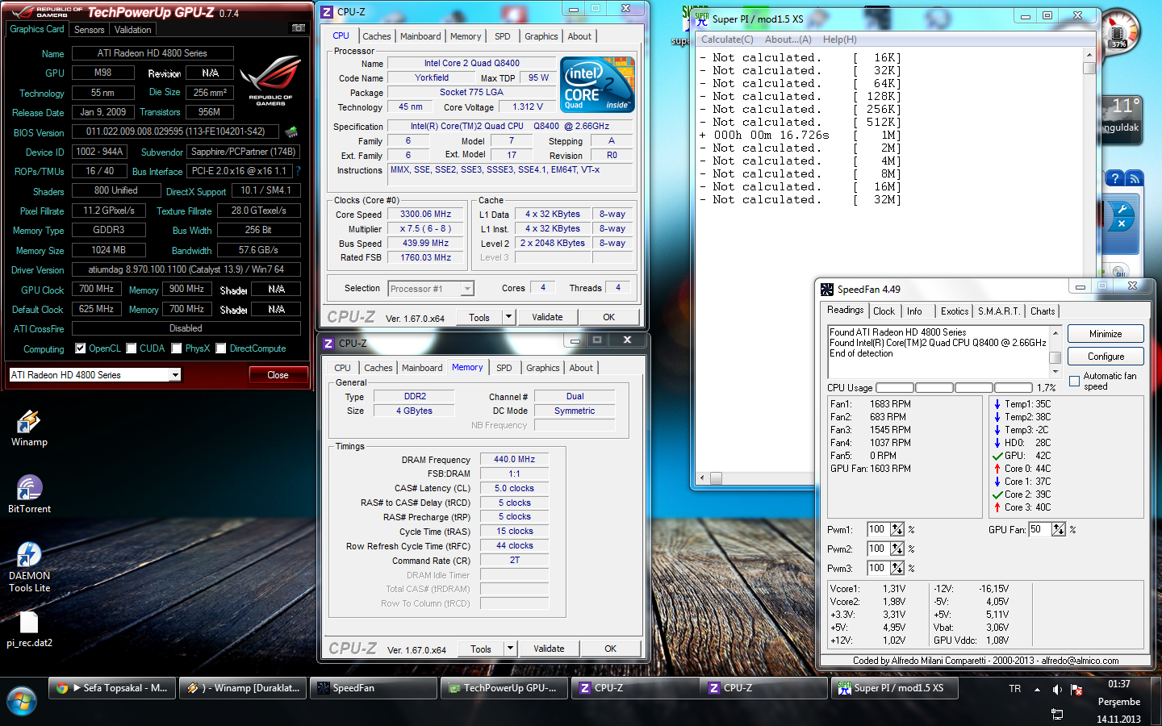Click the Super PI vertical scrollbar thumb
The image size is (1162, 726).
1089,69
